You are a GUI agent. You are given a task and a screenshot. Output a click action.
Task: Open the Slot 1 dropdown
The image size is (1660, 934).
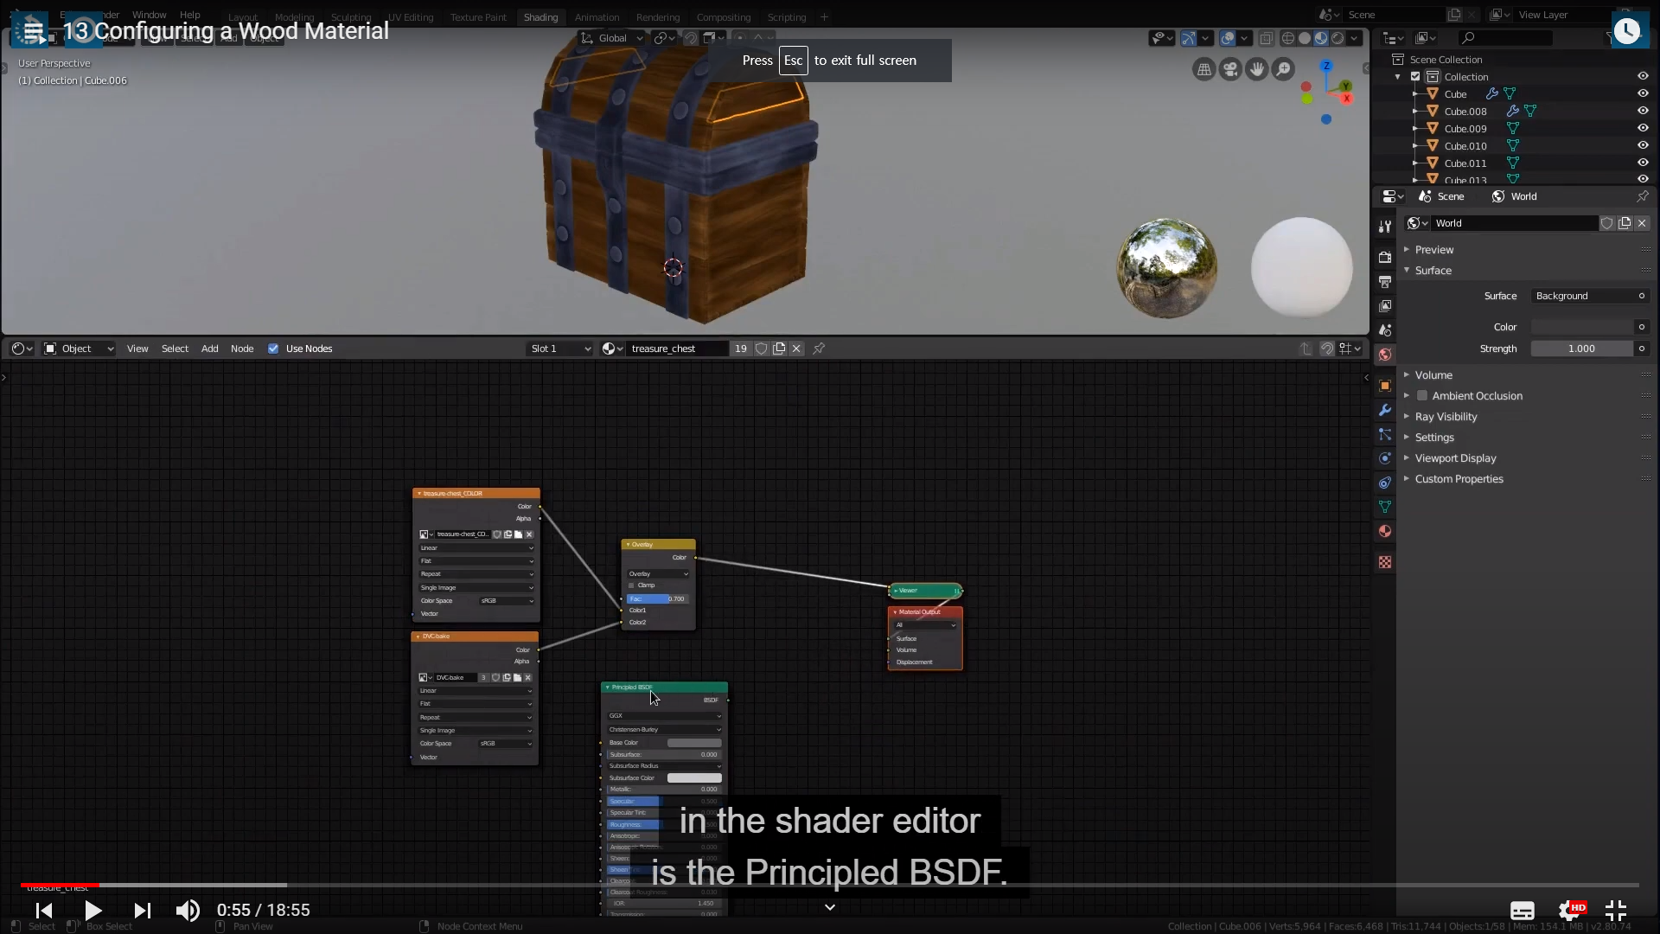pyautogui.click(x=559, y=349)
